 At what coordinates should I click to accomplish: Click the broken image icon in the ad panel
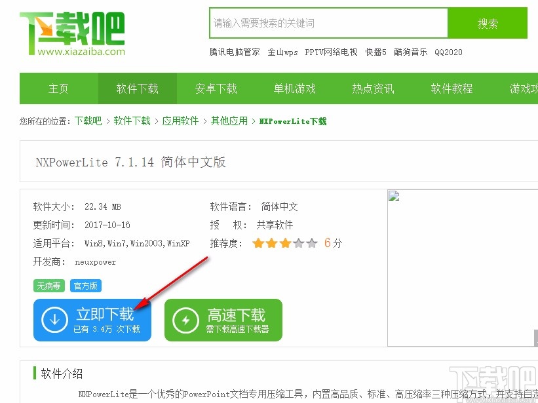coord(394,196)
